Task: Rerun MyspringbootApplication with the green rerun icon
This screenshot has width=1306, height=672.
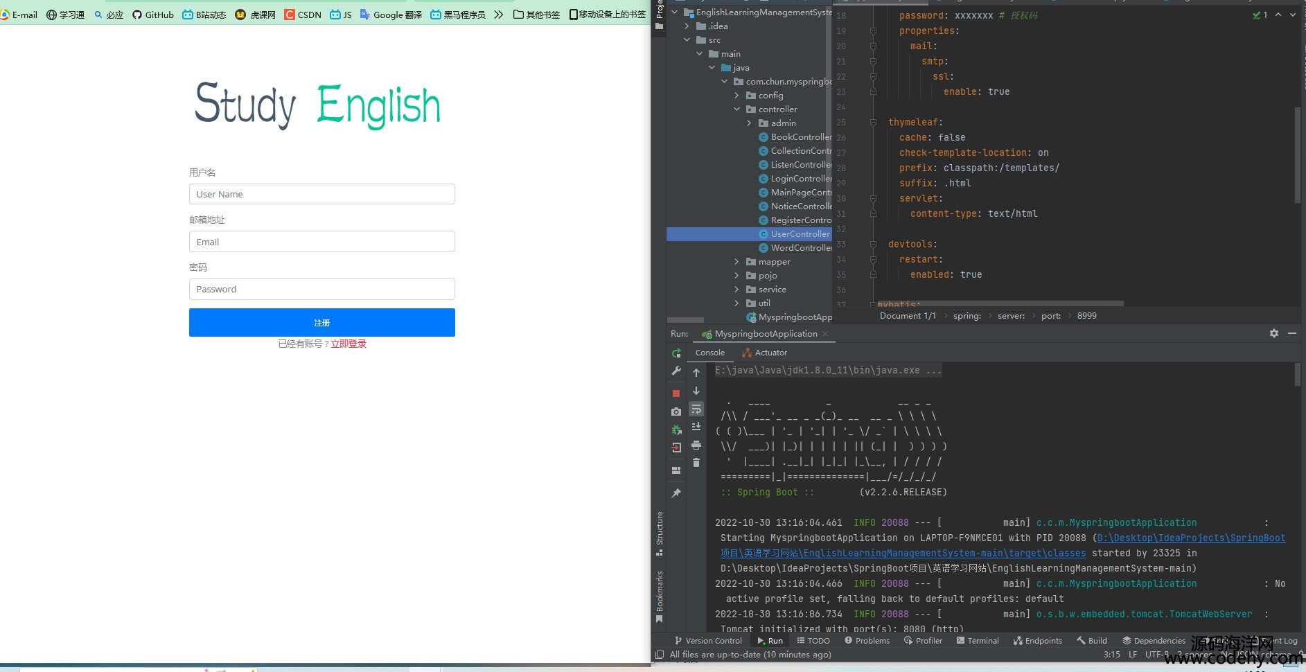Action: tap(676, 353)
